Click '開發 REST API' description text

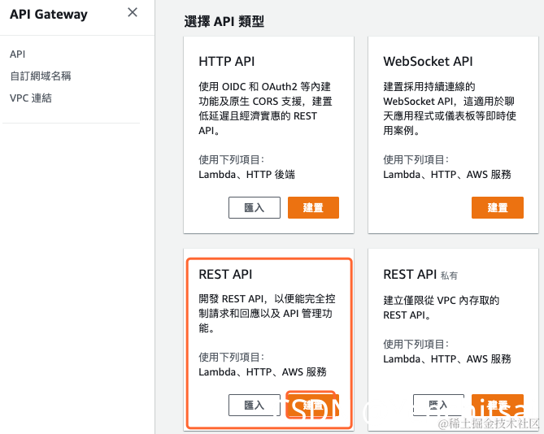coord(267,314)
